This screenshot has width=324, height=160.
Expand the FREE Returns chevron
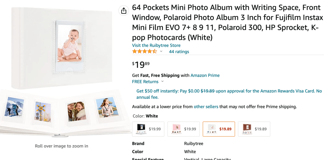163,81
